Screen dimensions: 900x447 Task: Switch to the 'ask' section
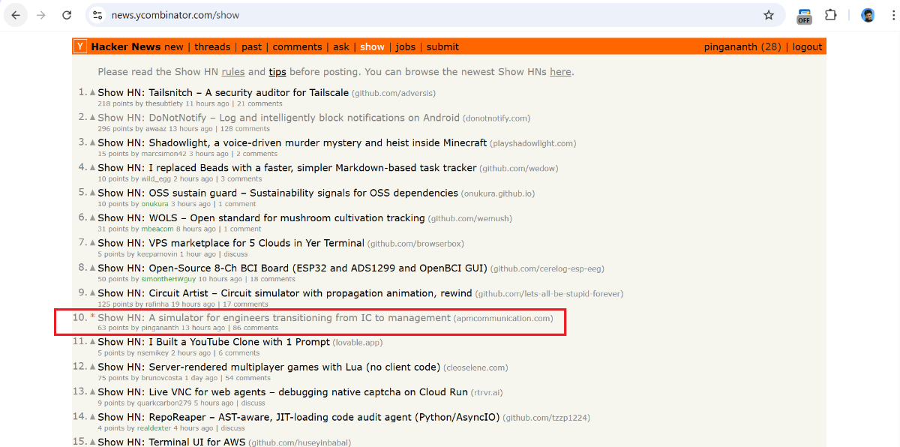(x=341, y=46)
